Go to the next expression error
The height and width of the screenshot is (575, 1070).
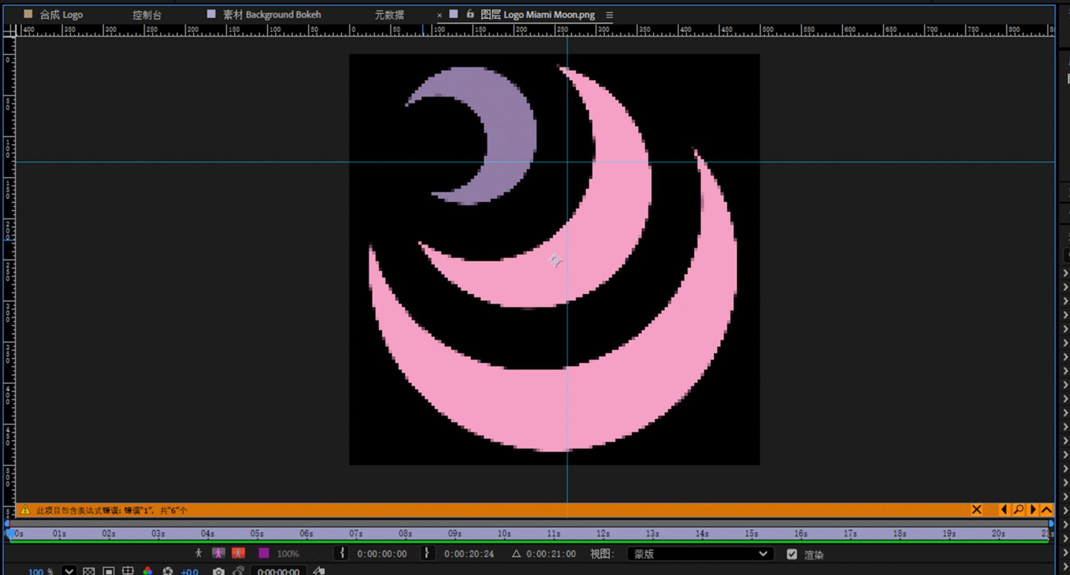(x=1033, y=510)
